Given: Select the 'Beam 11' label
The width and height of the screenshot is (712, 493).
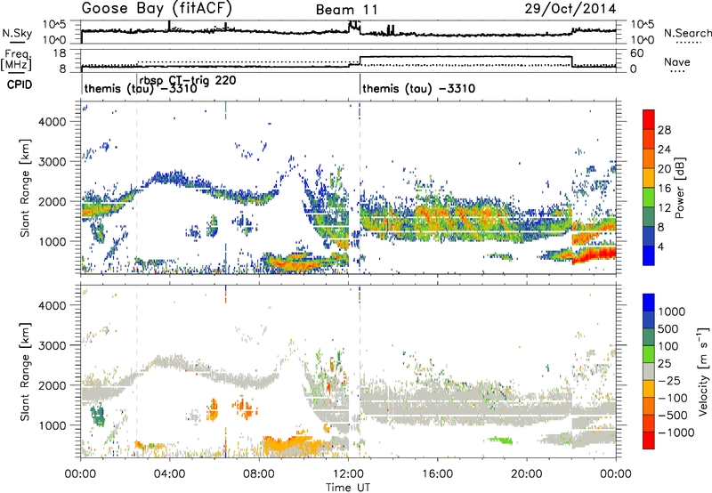Looking at the screenshot, I should click(346, 10).
